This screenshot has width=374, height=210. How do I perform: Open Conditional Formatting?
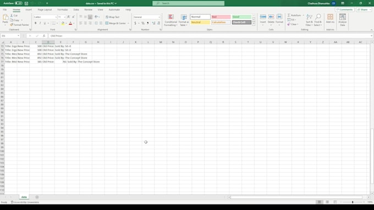(171, 20)
